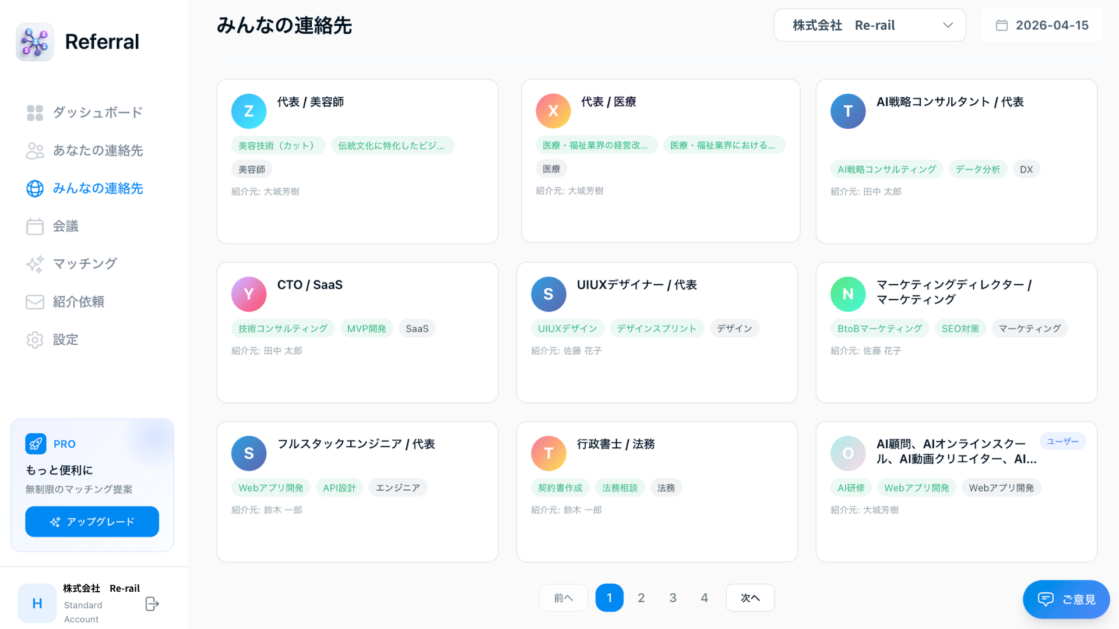Viewport: 1119px width, 629px height.
Task: Click 紹介元: 田中 太郎 on AI戦略 card
Action: point(865,192)
